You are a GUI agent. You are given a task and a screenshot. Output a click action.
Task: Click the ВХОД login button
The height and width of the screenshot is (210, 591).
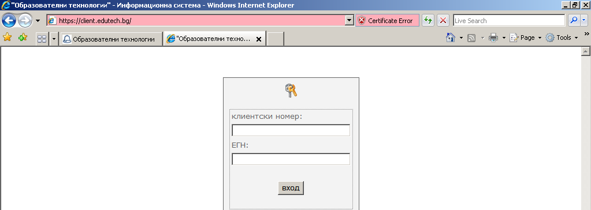click(x=291, y=188)
